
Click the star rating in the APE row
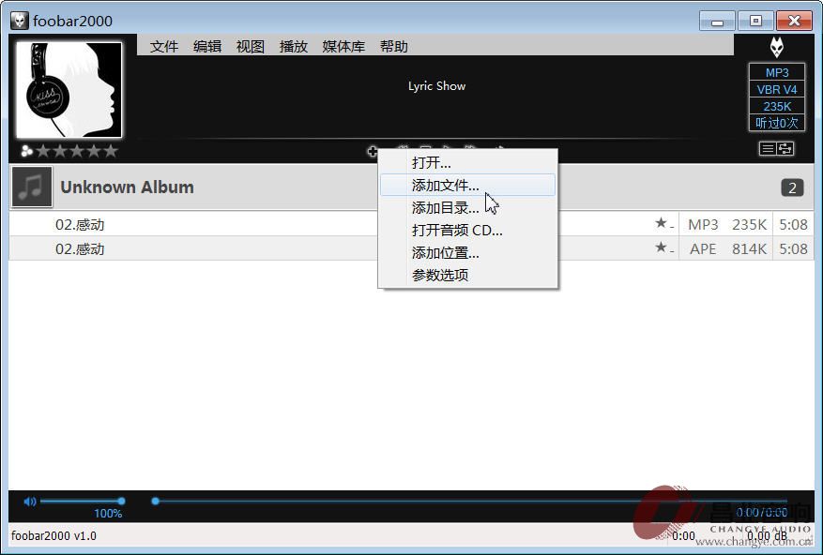(664, 248)
